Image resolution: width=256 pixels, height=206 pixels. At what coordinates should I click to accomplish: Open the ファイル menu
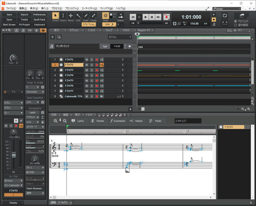11,9
